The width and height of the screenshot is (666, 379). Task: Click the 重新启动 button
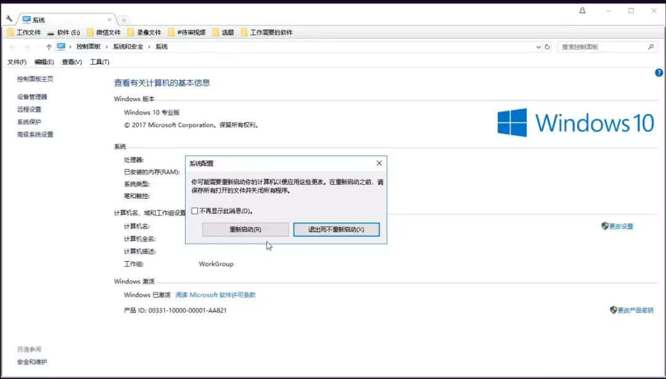click(245, 229)
